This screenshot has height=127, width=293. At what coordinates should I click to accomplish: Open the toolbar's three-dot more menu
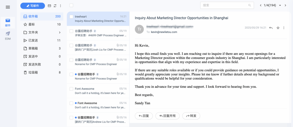[x=60, y=6]
